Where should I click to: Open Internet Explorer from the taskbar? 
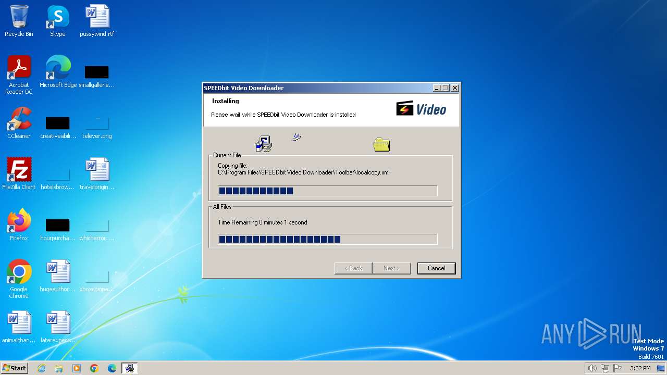[x=41, y=368]
